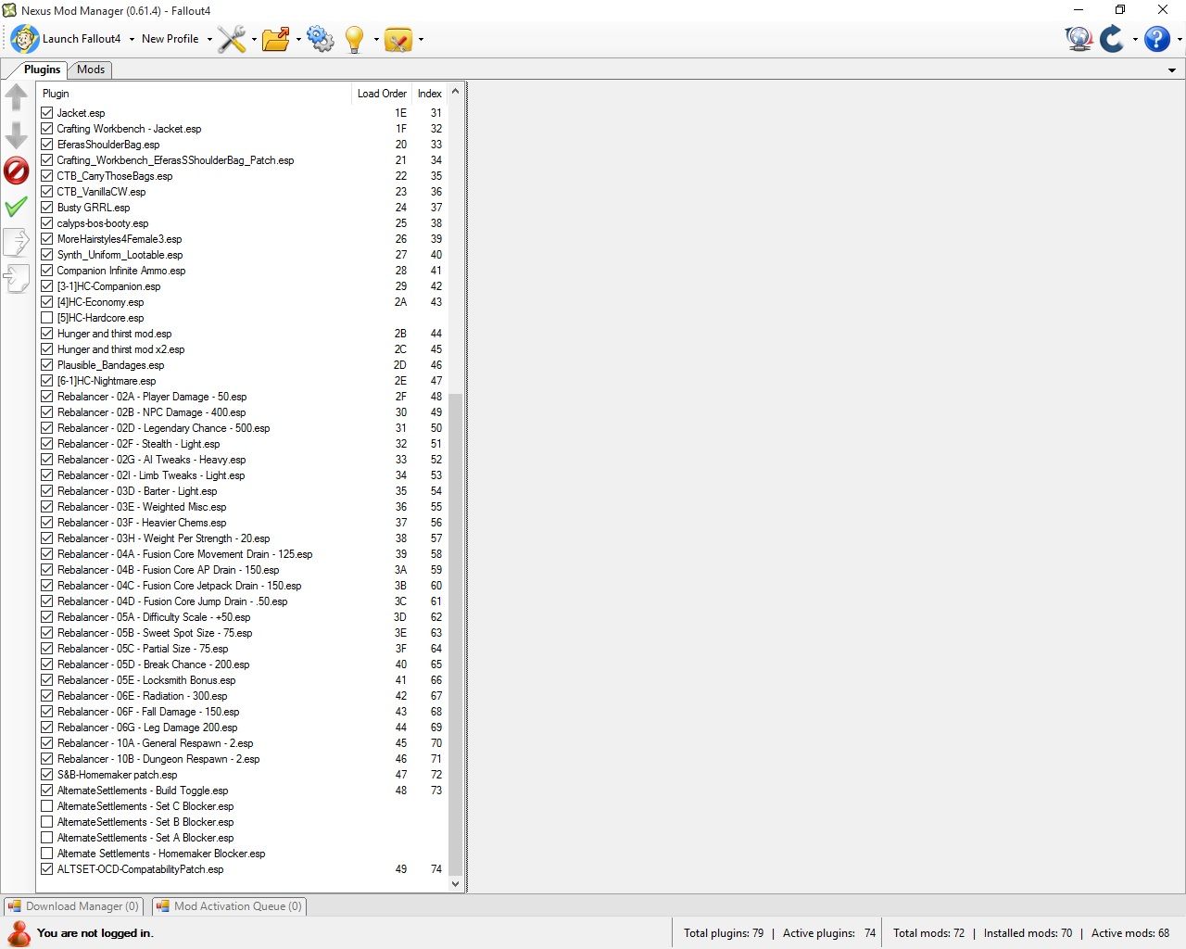Open the folder icon in the toolbar
Screen dimensions: 1186x949
(276, 39)
